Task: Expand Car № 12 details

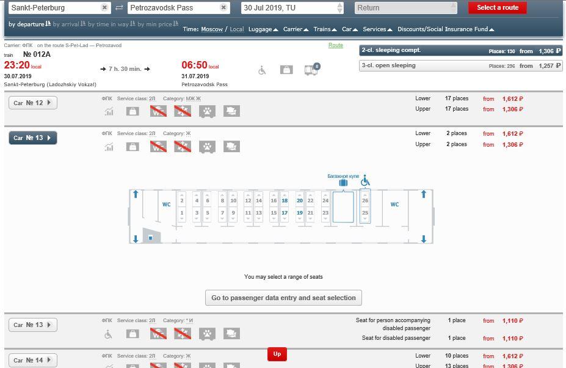Action: point(33,103)
